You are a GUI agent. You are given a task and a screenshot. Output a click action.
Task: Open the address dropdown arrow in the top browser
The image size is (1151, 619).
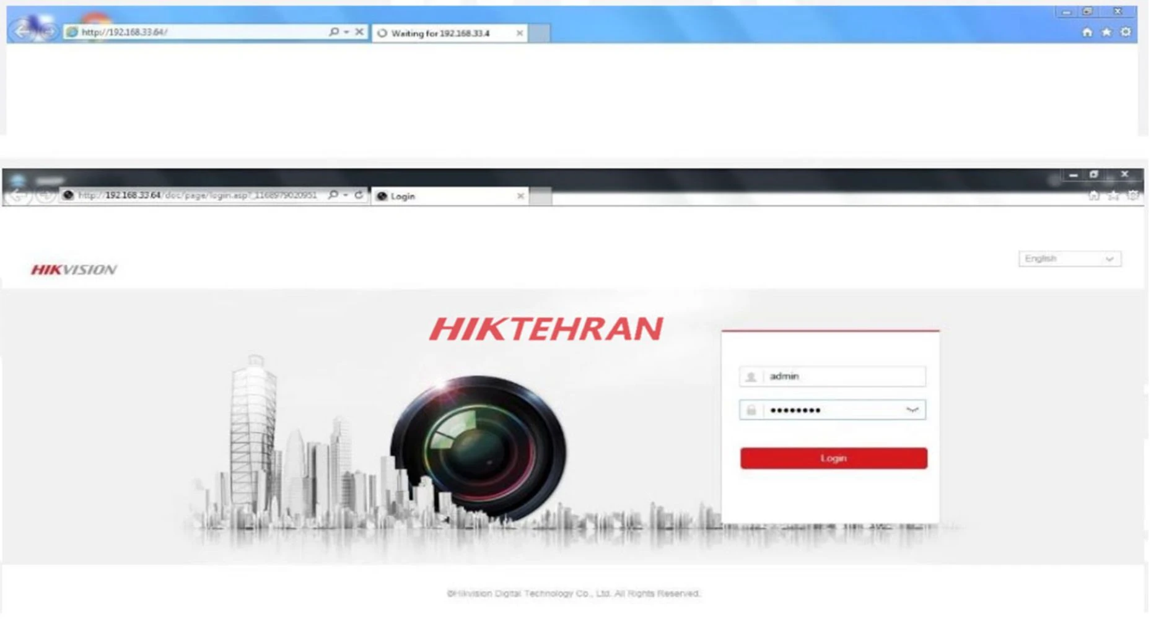[346, 32]
